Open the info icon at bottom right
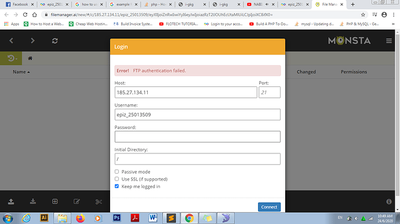Screen dimensions: 400x224 click(x=389, y=201)
